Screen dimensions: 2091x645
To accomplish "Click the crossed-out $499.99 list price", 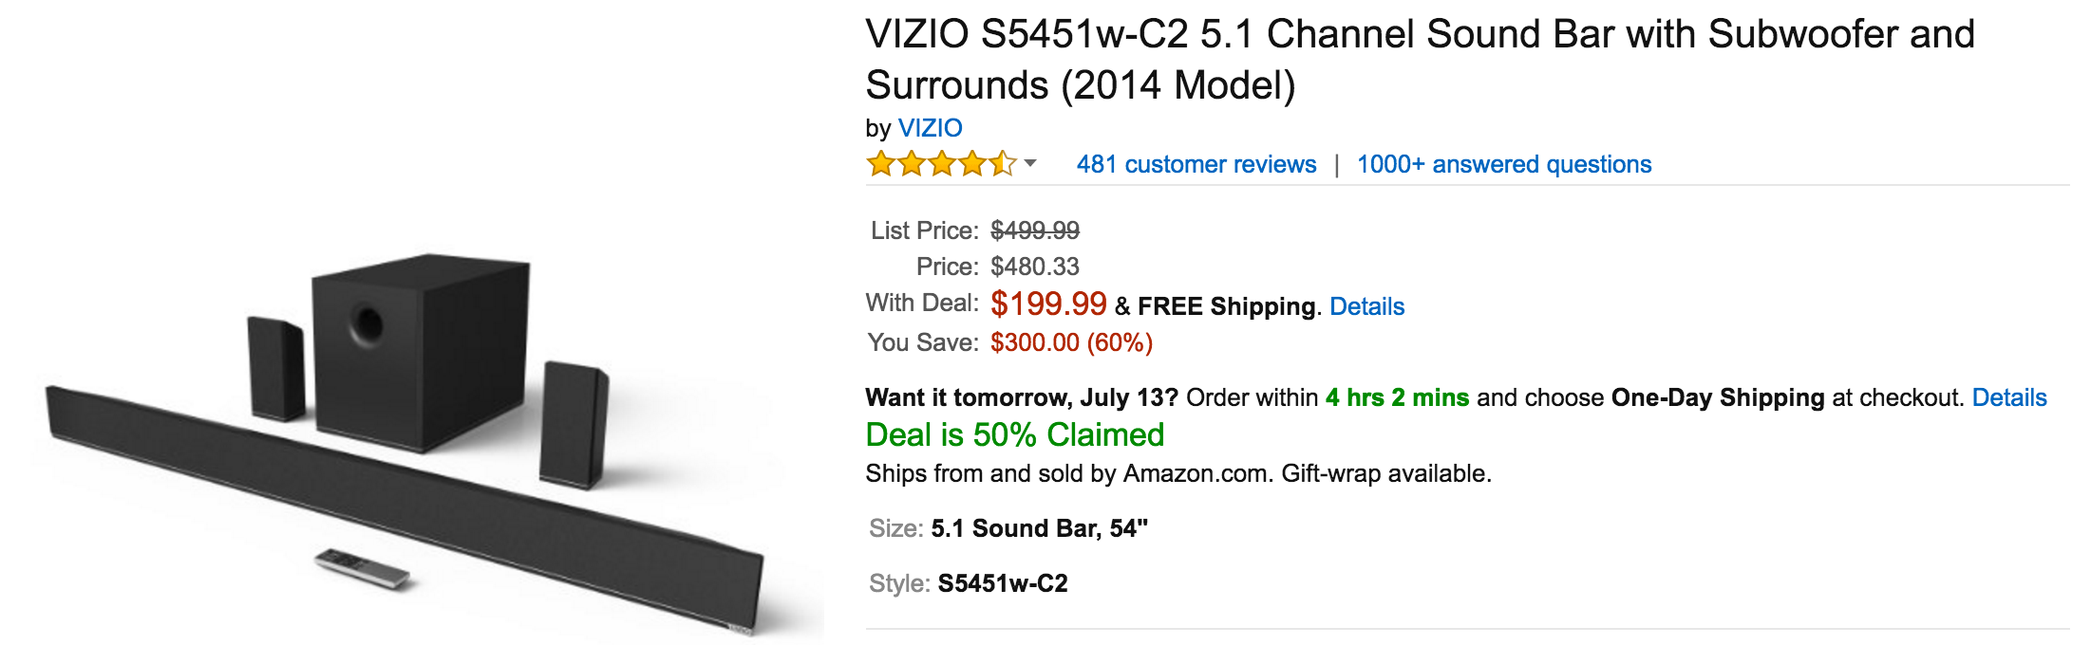I will (1037, 228).
